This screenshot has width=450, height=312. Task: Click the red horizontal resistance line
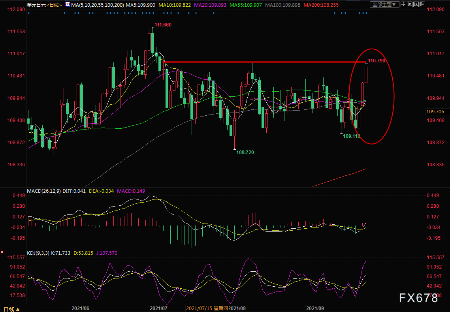[261, 62]
